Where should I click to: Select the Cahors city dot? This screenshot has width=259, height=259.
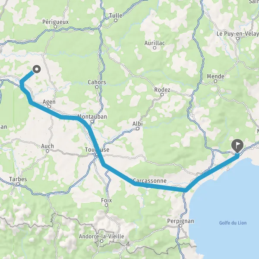(x=97, y=87)
